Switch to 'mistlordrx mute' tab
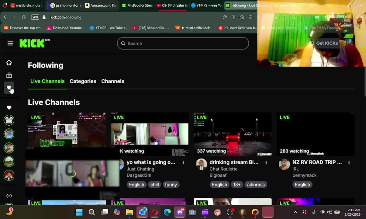This screenshot has width=366, height=219. coord(26,5)
